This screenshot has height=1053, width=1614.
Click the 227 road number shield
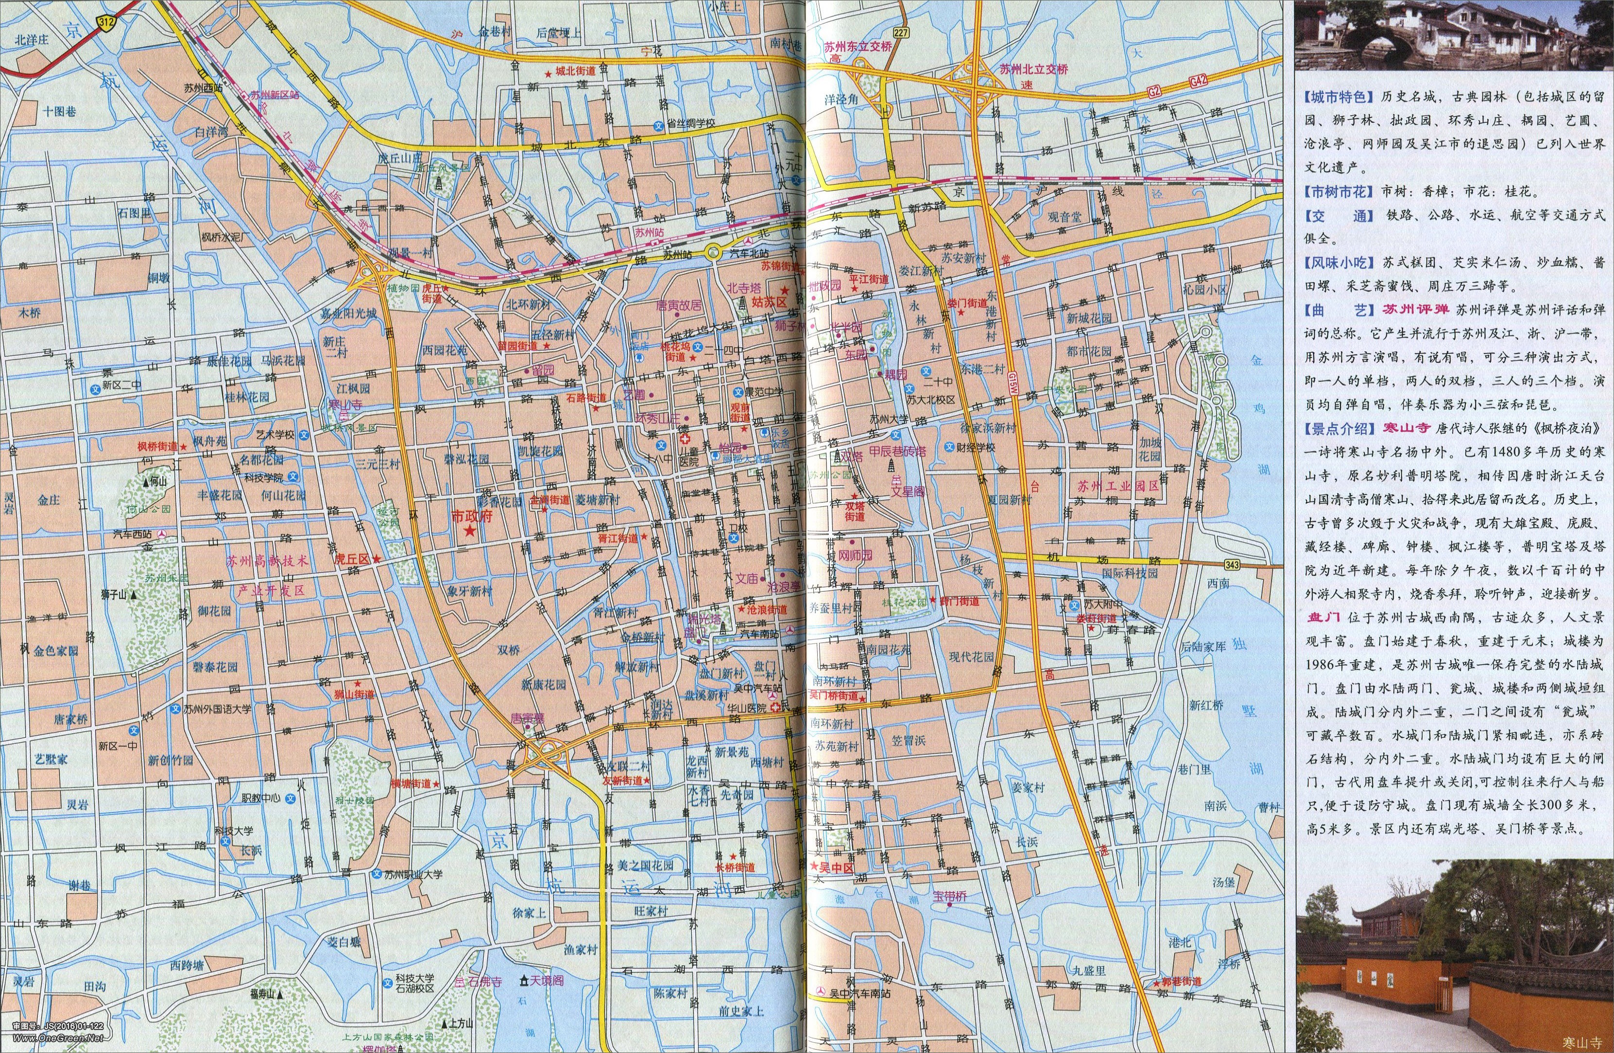pos(901,32)
